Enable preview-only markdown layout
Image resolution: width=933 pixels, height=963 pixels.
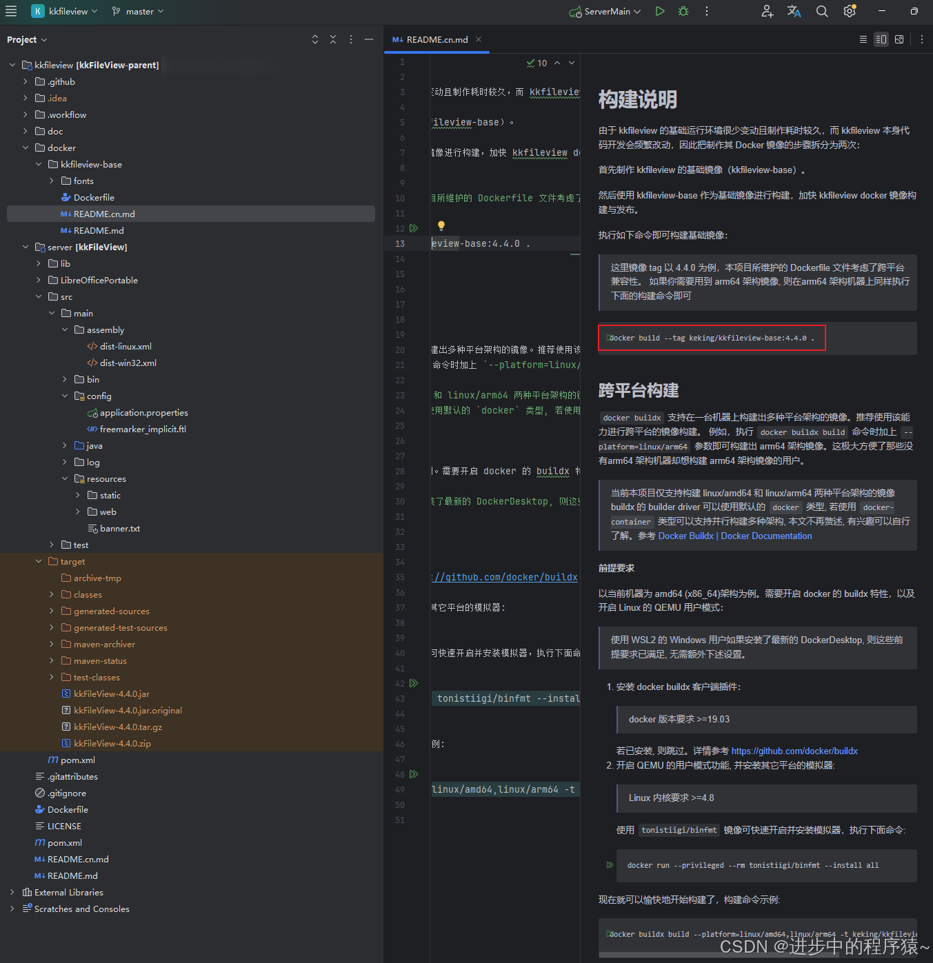pos(899,39)
